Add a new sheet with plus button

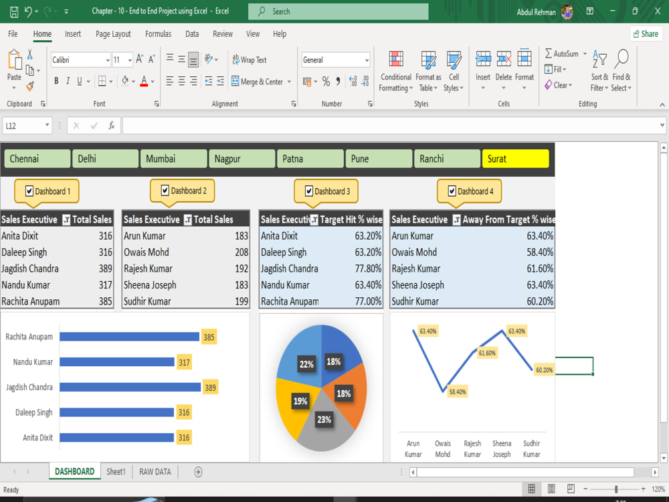pos(198,472)
